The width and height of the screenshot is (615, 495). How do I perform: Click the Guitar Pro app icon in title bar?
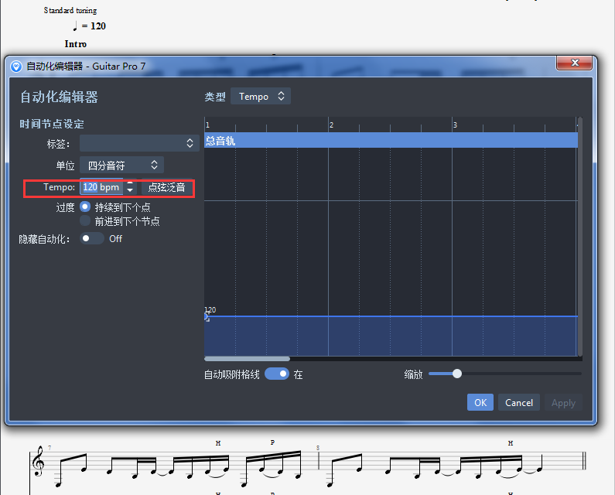(16, 67)
